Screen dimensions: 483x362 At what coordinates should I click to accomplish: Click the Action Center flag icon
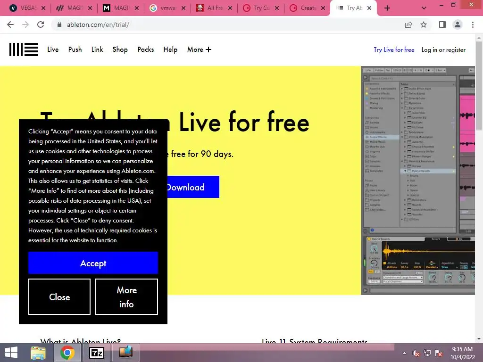point(439,353)
